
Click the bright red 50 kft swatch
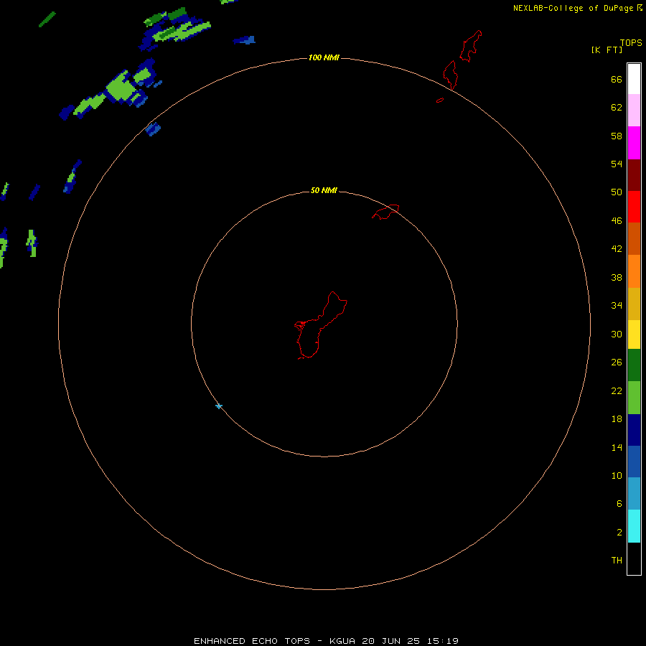pos(634,207)
